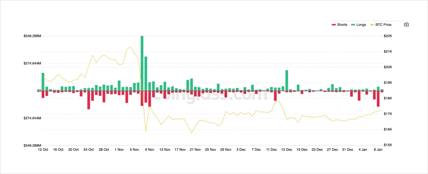The height and width of the screenshot is (174, 428).
Task: Click the 21 Nov date label
Action: [195, 150]
